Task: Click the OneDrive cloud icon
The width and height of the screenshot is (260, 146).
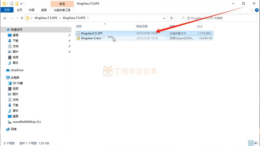Action: pyautogui.click(x=8, y=70)
